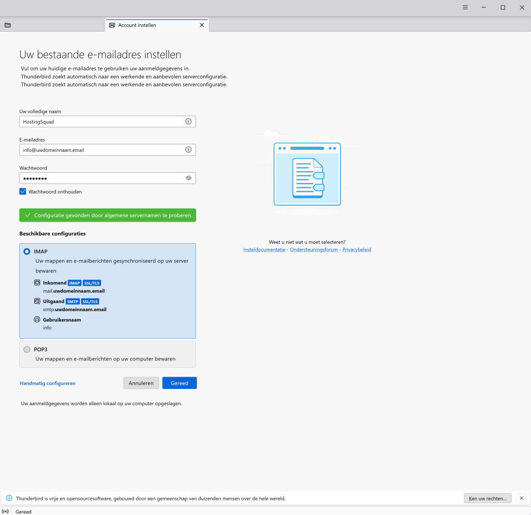Screen dimensions: 531x515
Task: Click the info icon in the notification bar
Action: (x=9, y=498)
